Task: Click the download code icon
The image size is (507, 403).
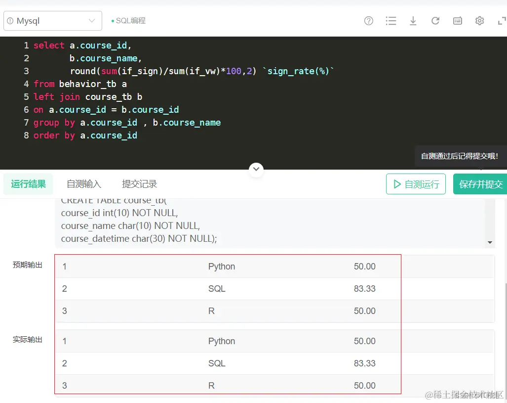Action: [x=413, y=21]
